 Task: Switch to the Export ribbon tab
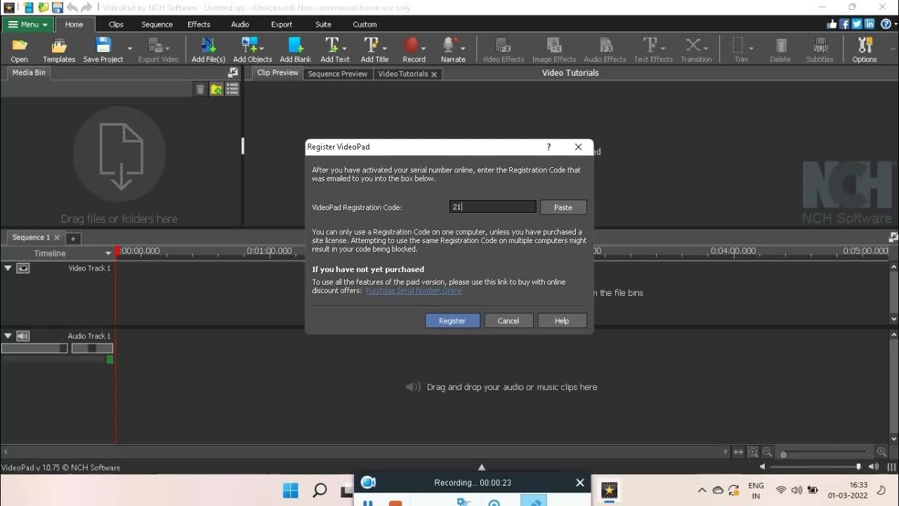click(x=282, y=24)
